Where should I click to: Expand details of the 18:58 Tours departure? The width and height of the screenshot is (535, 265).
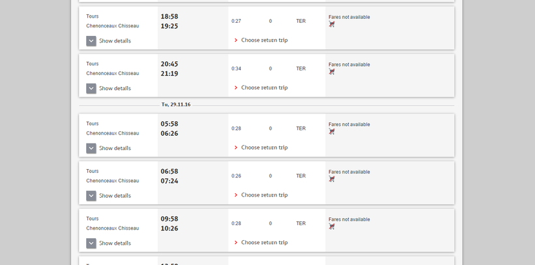click(91, 40)
